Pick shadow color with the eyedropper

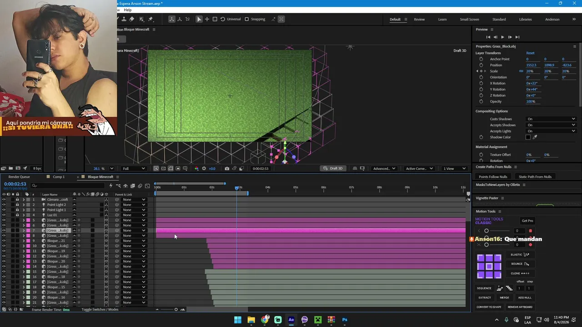pyautogui.click(x=535, y=137)
